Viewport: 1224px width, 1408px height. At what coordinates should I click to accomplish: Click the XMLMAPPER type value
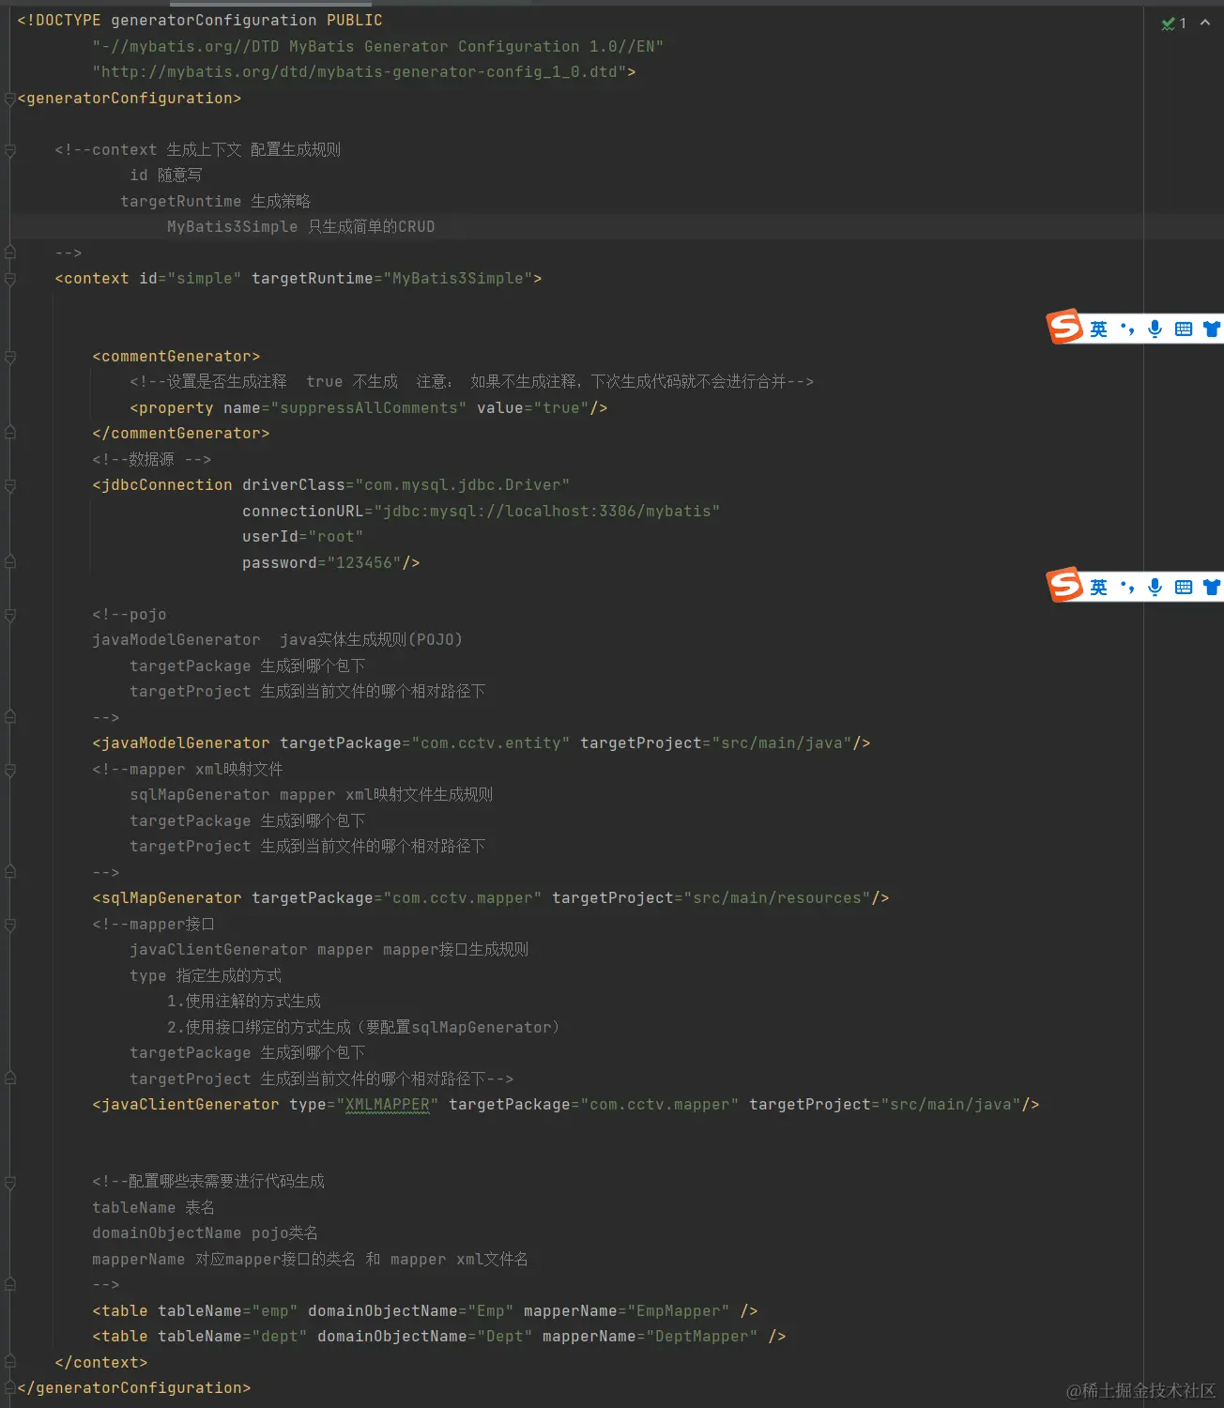388,1105
